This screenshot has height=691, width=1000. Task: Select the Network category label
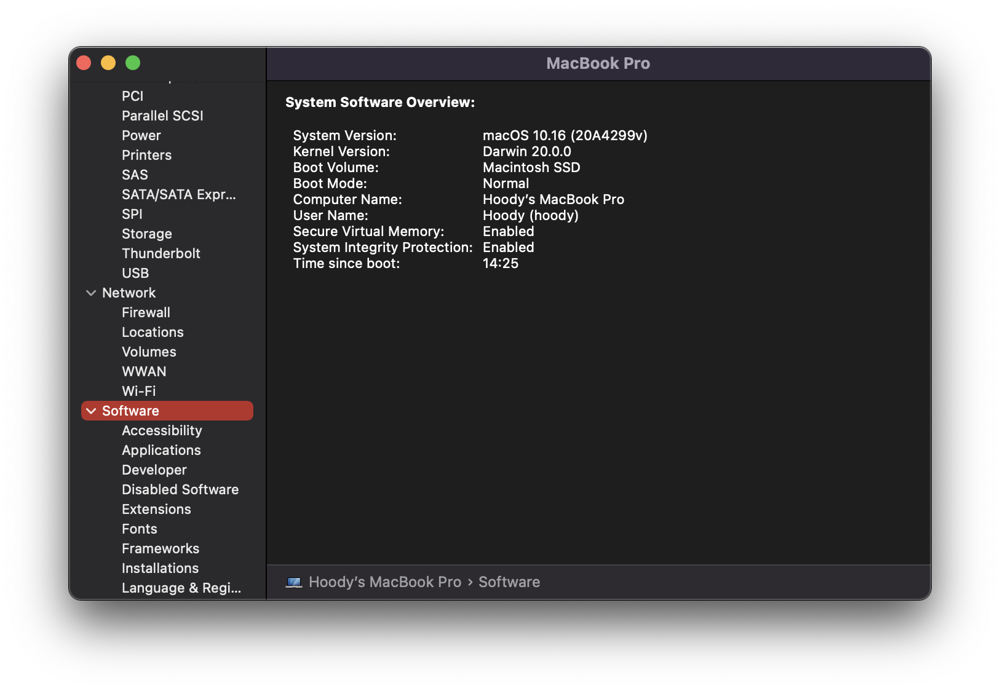click(x=129, y=293)
